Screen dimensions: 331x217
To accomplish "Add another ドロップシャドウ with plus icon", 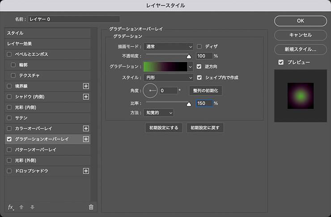I will [86, 171].
